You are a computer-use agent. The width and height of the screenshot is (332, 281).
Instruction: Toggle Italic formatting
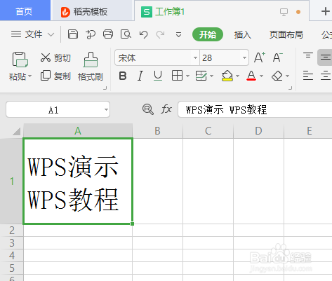(x=140, y=76)
